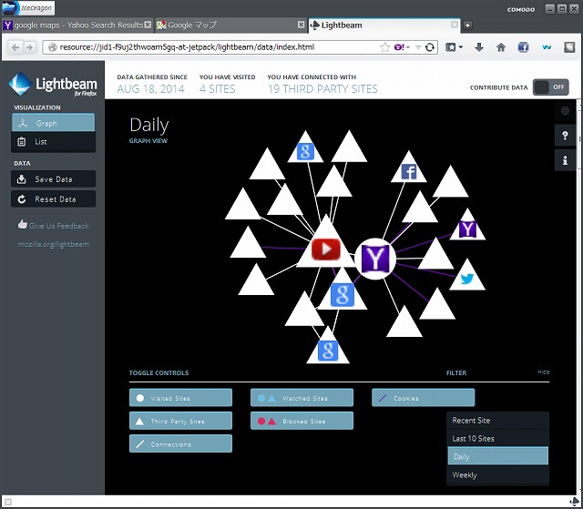Click Lightbeam icon in addon bar
The image size is (583, 509).
point(576,502)
